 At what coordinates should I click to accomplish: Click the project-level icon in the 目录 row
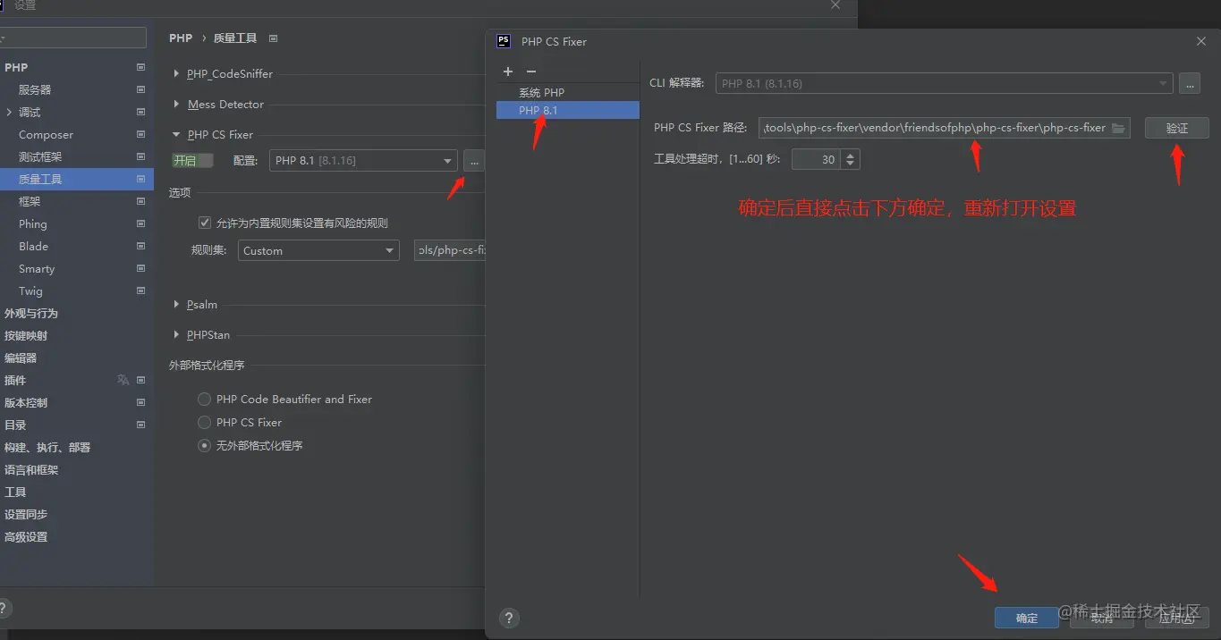(140, 425)
